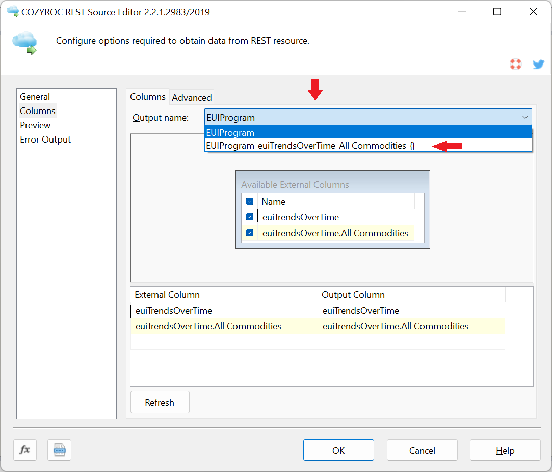Click the Name column header text
Viewport: 552px width, 472px height.
click(273, 202)
